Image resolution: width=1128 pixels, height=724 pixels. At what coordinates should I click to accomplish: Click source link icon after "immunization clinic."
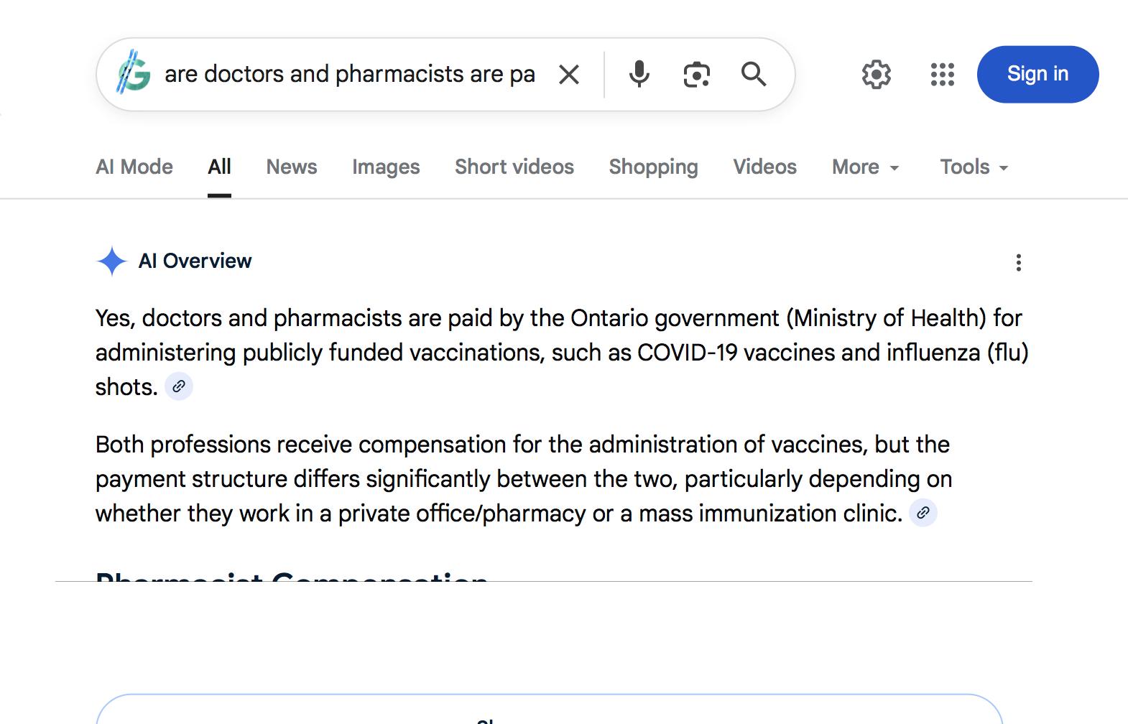[x=923, y=513]
